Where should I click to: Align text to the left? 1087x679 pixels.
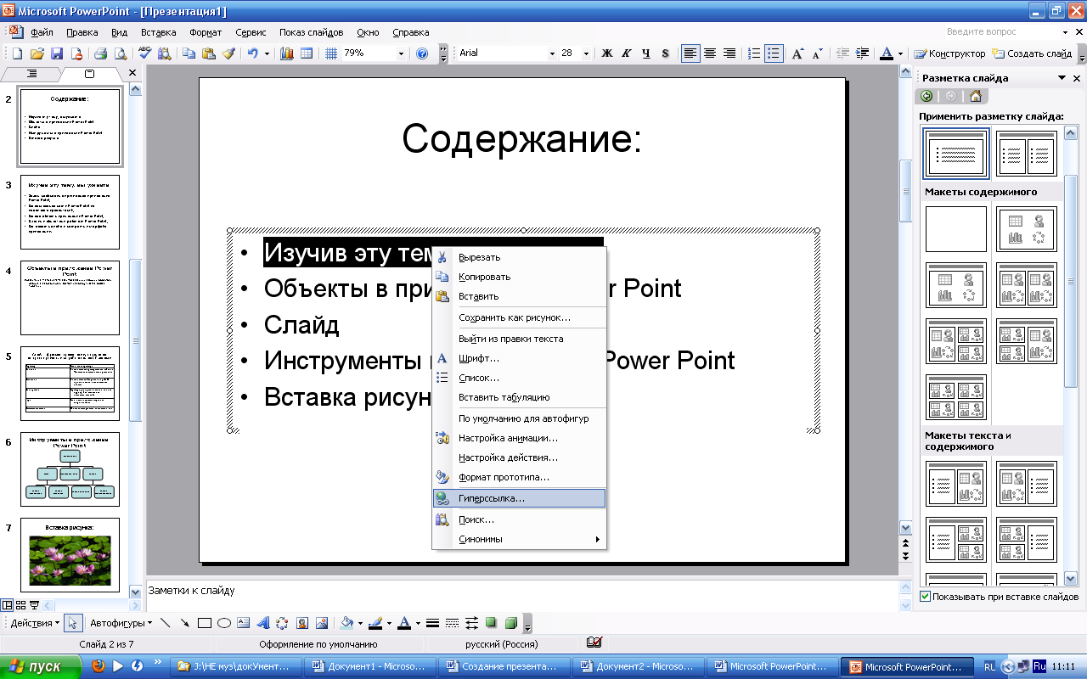pos(690,53)
